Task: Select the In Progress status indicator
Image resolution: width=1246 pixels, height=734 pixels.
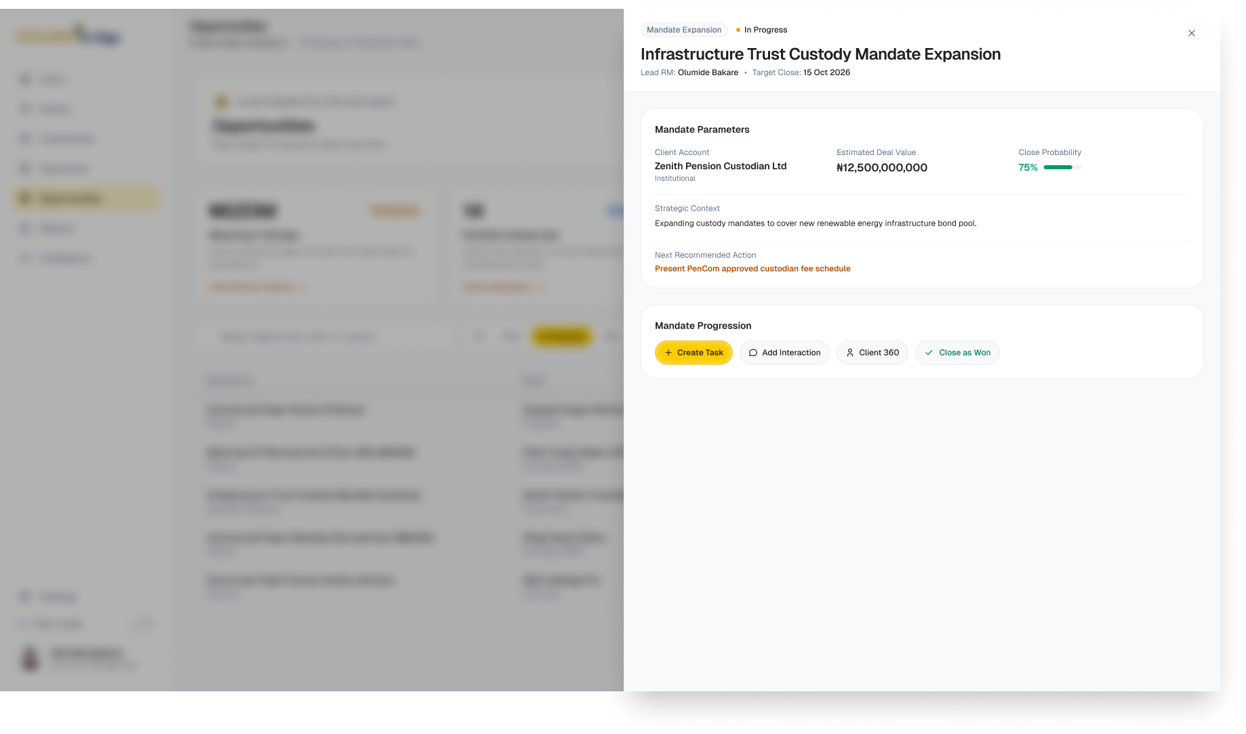Action: coord(761,30)
